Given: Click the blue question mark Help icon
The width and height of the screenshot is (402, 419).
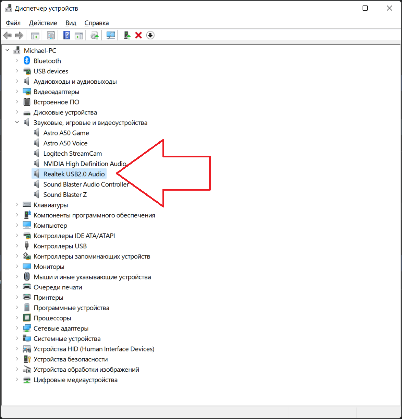Looking at the screenshot, I should (67, 35).
